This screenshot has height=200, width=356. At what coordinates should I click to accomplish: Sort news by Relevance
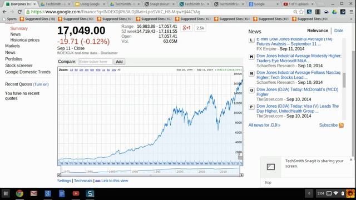tap(318, 31)
